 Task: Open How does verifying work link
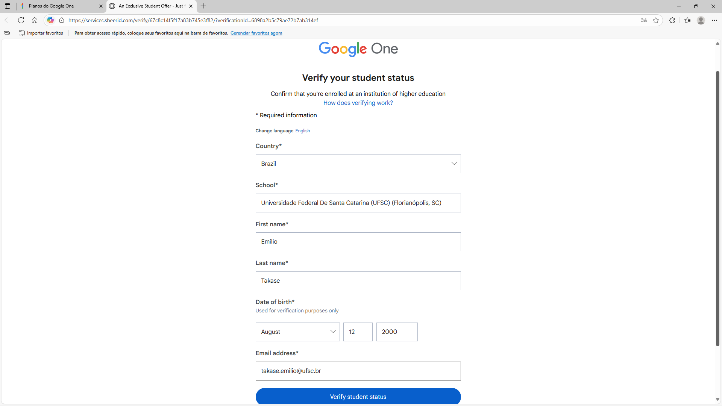358,103
